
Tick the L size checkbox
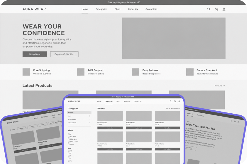[69, 158]
